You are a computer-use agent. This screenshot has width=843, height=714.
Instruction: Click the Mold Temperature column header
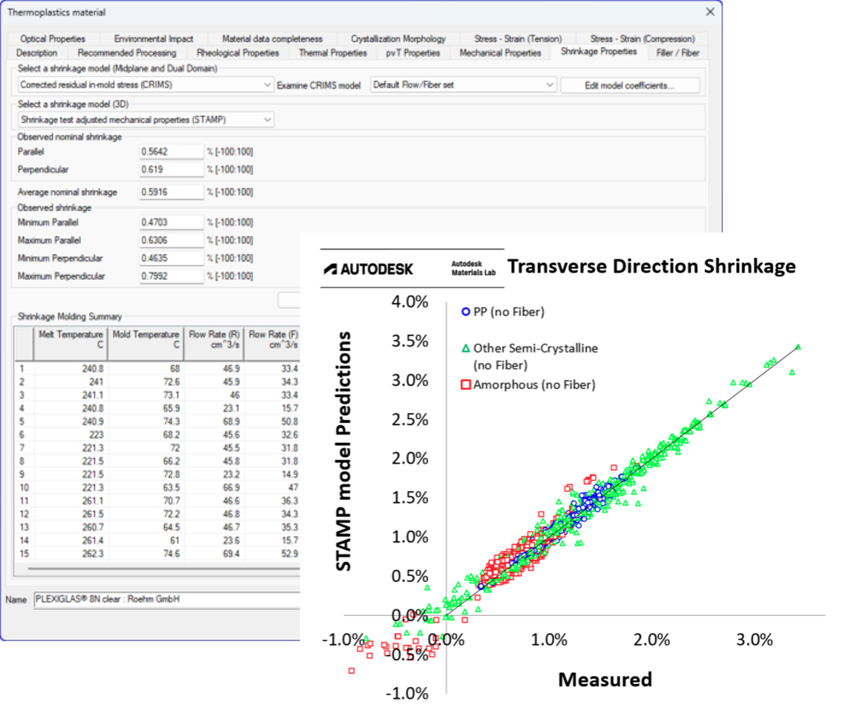(145, 344)
